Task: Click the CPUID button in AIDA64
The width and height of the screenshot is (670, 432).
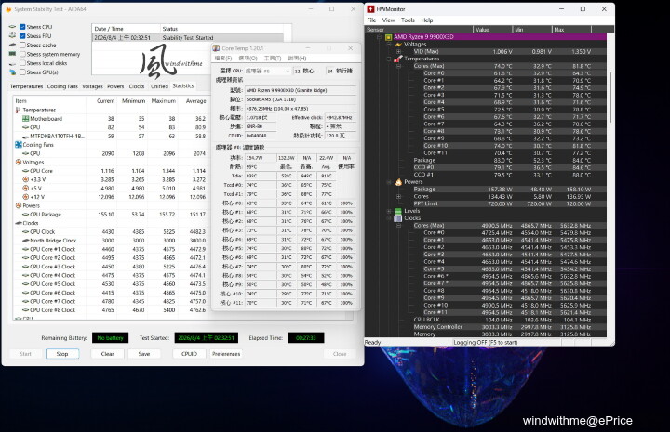Action: click(x=189, y=354)
